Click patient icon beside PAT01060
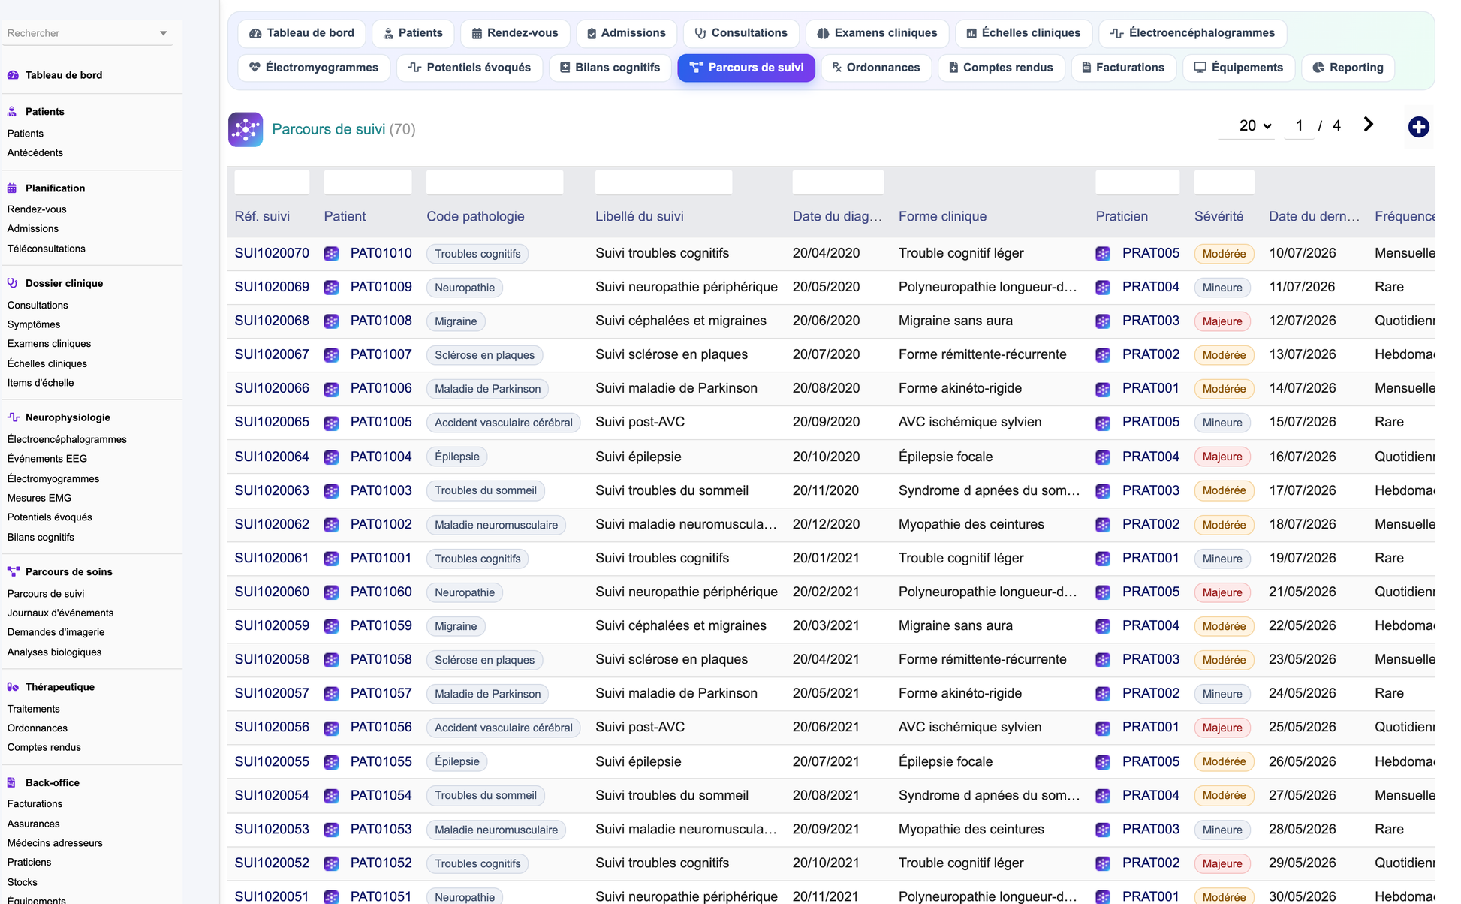Screen dimensions: 1461x904 coord(331,592)
